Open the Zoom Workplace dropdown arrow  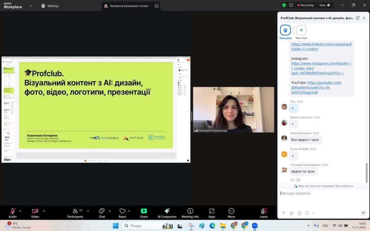click(x=30, y=6)
